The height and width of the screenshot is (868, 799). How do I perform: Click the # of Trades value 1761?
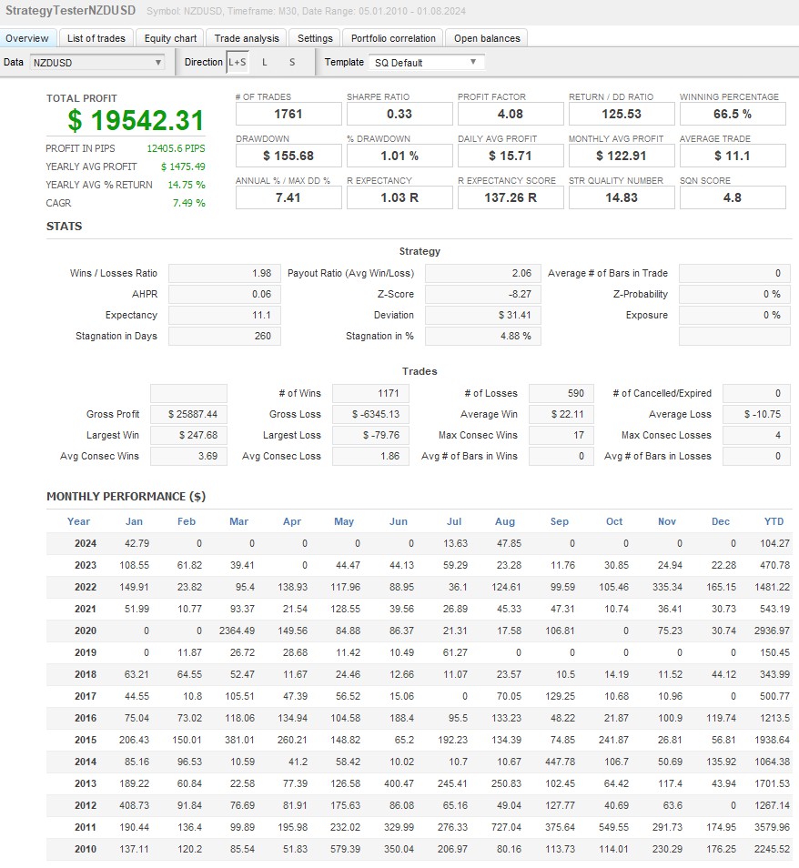(x=288, y=114)
